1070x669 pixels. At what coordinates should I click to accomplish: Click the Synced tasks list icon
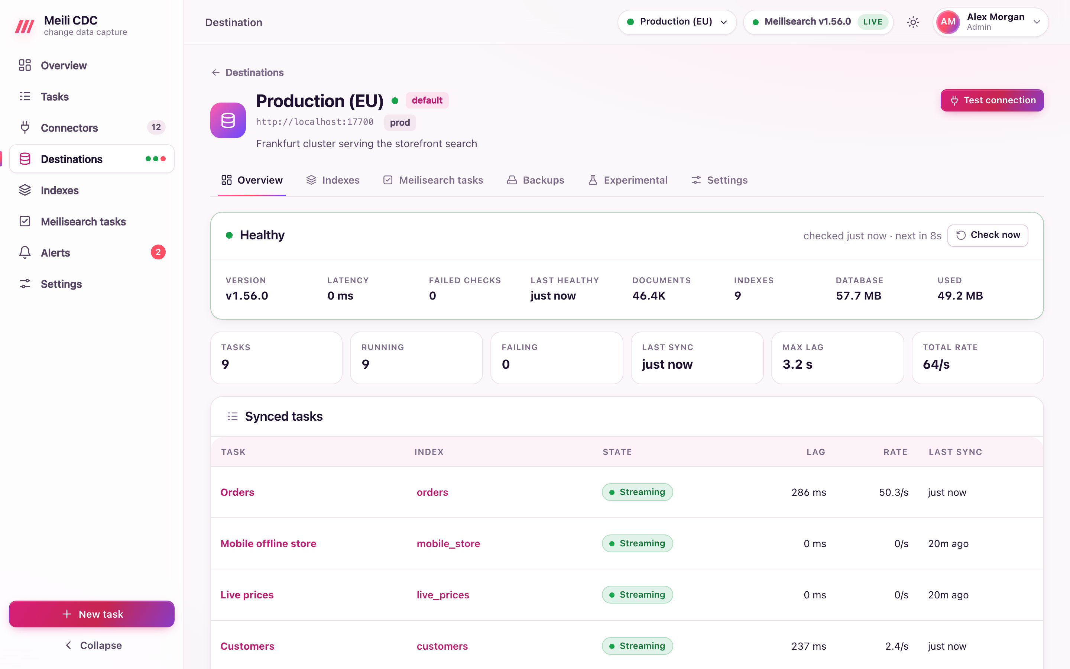tap(233, 416)
